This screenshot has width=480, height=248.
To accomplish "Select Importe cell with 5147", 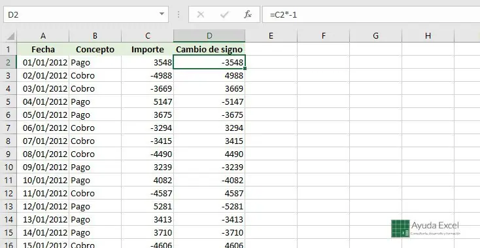I will point(148,101).
